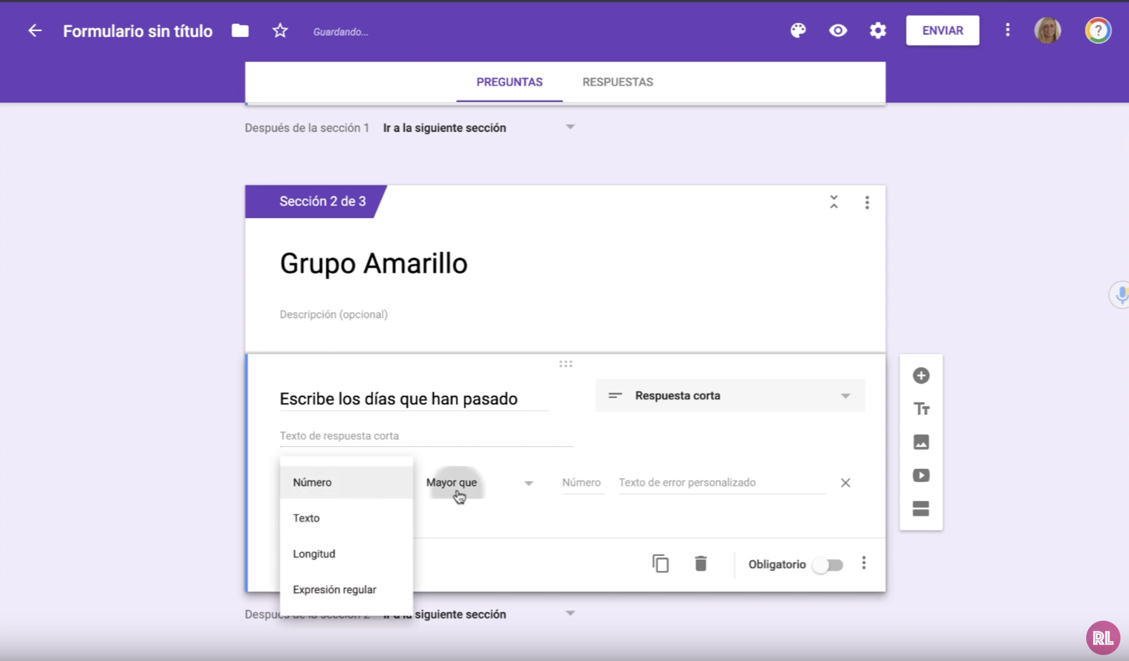Open the settings gear icon
This screenshot has height=661, width=1129.
(878, 31)
